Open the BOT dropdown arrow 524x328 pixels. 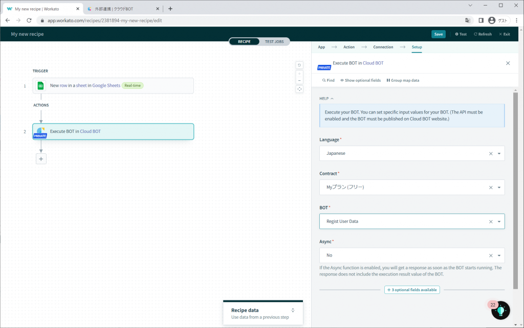click(499, 222)
